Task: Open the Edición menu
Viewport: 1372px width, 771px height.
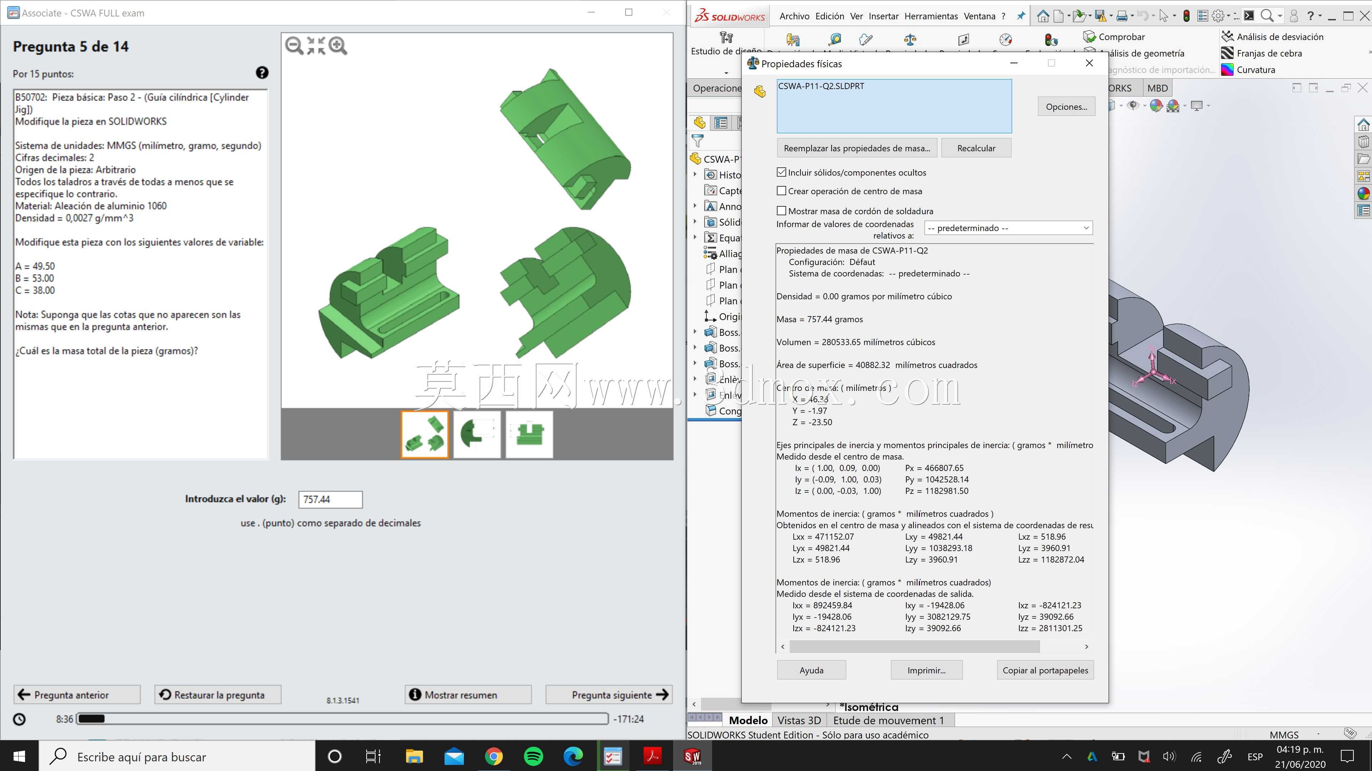Action: 830,16
